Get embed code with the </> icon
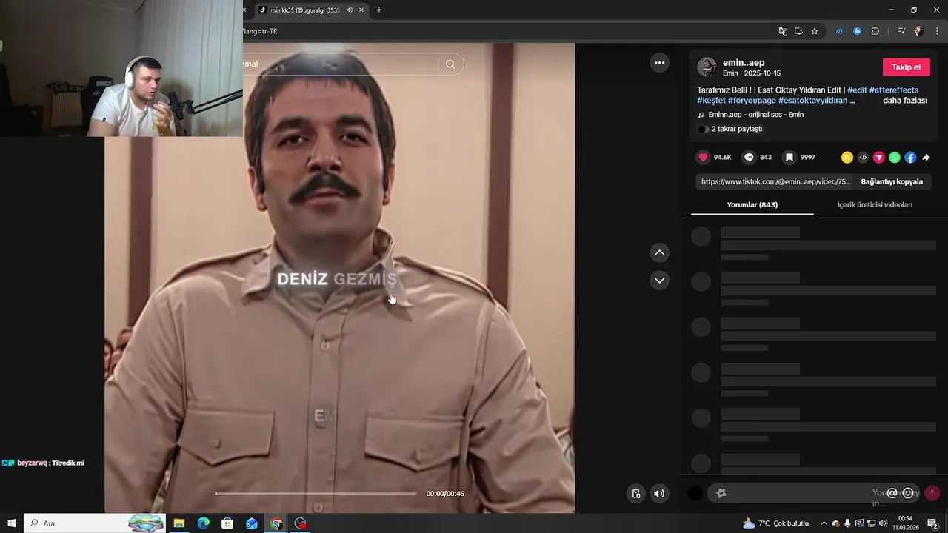The width and height of the screenshot is (948, 533). (863, 157)
